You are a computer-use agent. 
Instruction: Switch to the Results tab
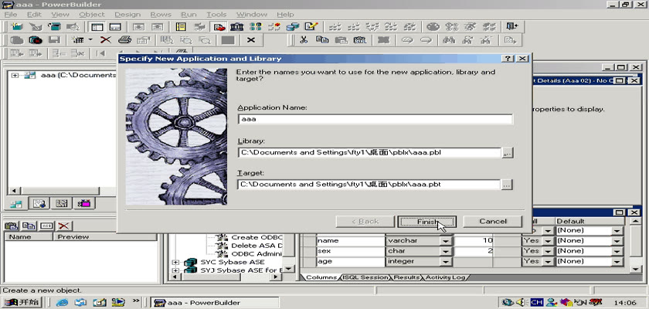pos(407,277)
